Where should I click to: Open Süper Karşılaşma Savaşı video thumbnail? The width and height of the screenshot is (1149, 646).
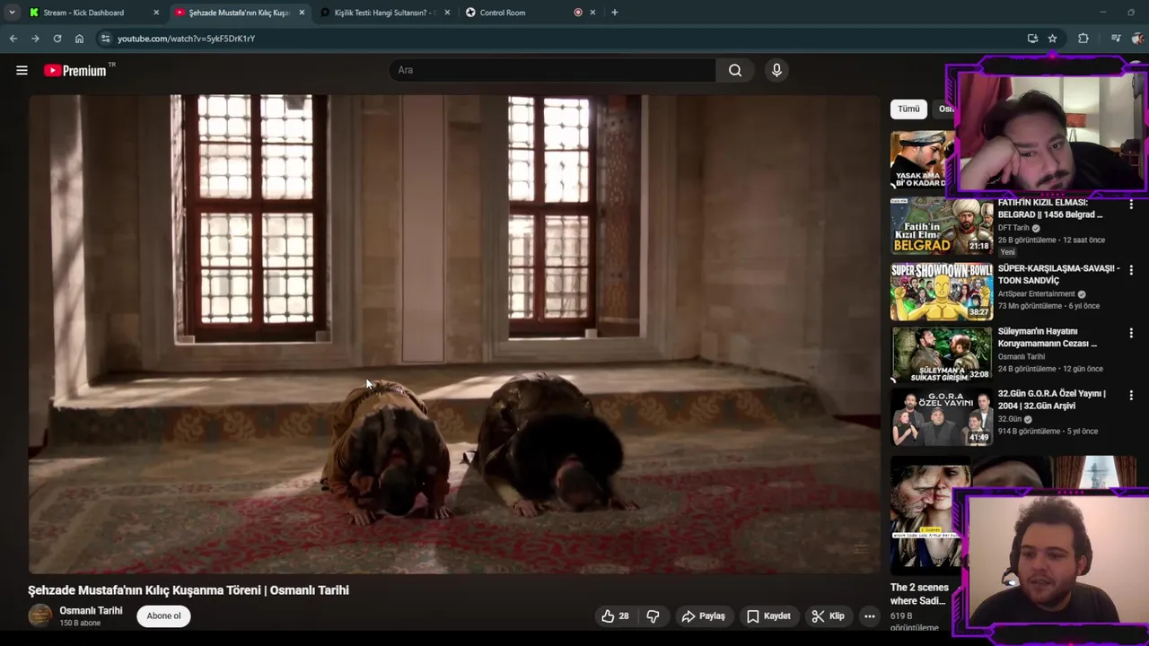[x=942, y=291]
